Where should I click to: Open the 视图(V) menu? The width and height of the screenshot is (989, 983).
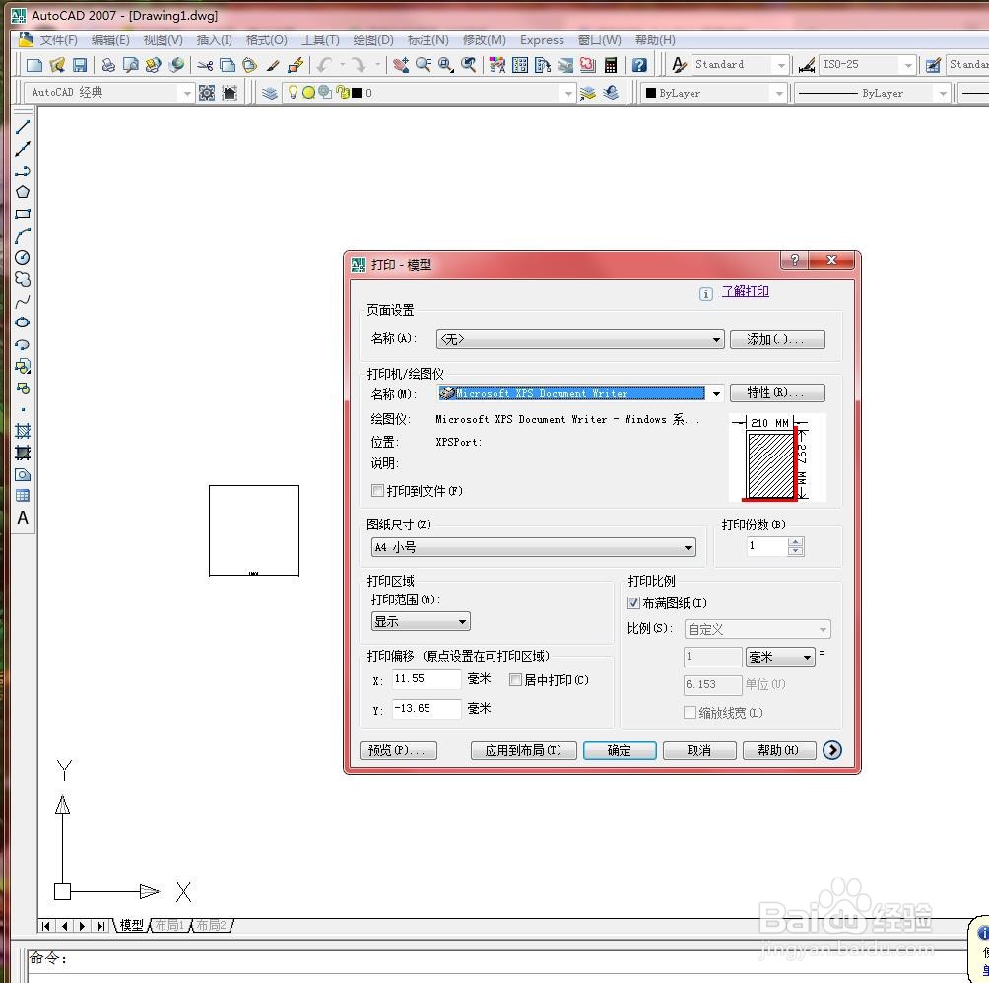164,40
